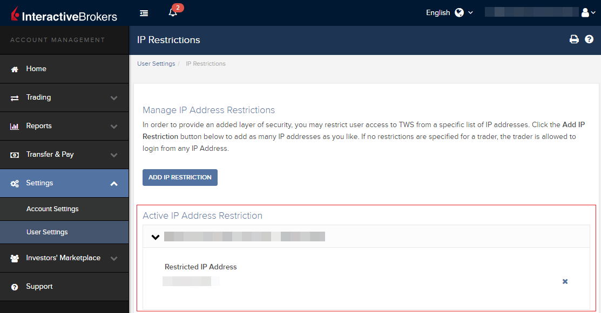Viewport: 601px width, 313px height.
Task: Click the user profile icon
Action: pos(585,12)
